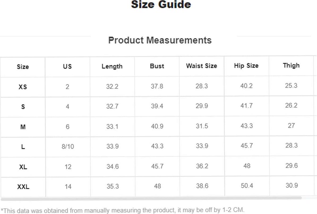Select the XL size row label

click(23, 167)
